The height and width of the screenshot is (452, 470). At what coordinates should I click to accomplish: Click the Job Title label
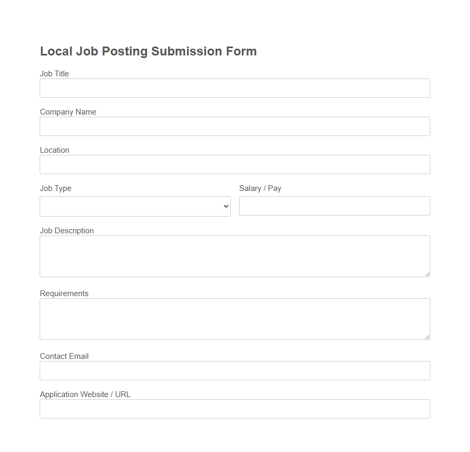coord(54,74)
